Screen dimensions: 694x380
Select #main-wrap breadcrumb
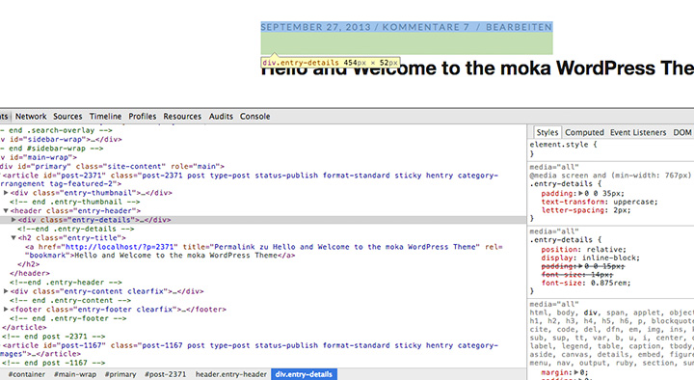click(75, 374)
